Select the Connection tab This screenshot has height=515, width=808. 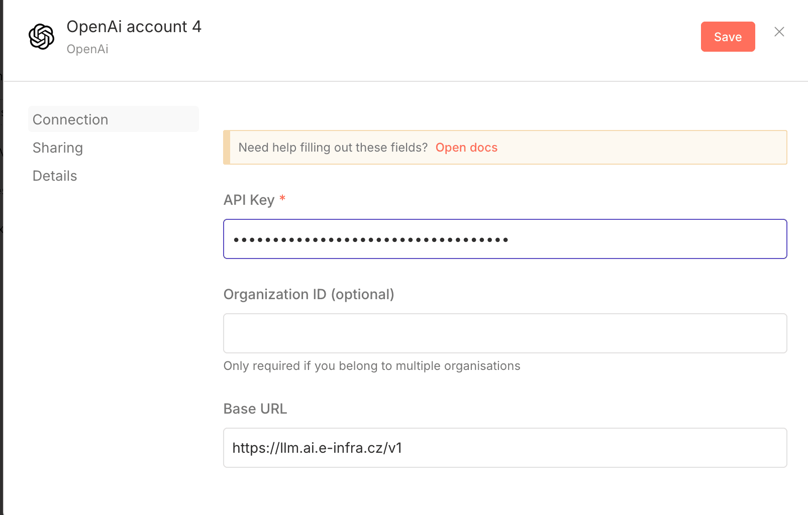pyautogui.click(x=70, y=119)
